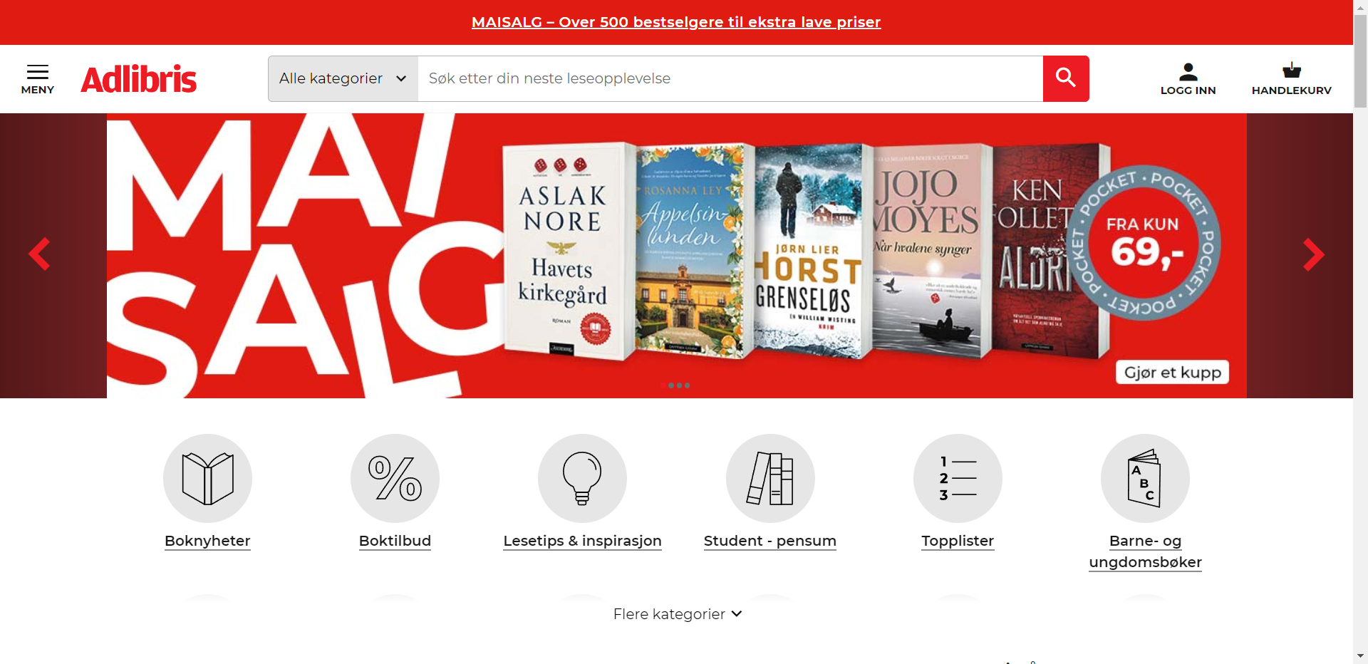Screen dimensions: 1368x664
Task: Click the MAISALG bestselgere top link
Action: [676, 22]
